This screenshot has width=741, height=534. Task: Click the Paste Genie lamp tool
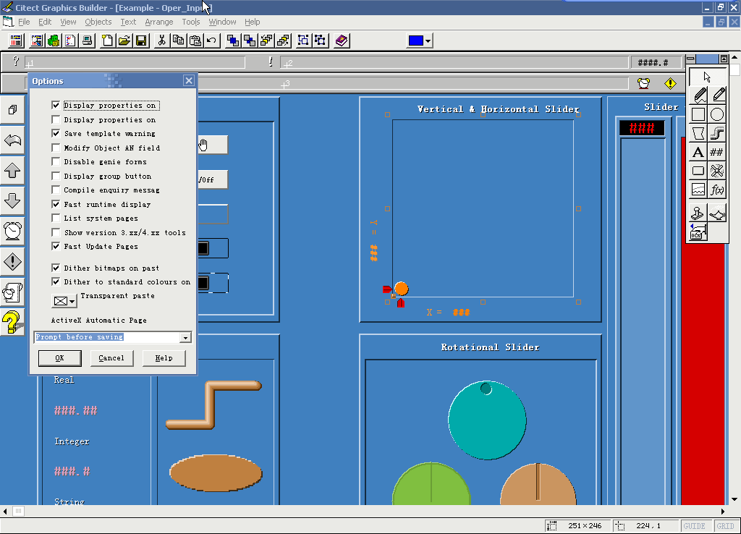pos(717,213)
